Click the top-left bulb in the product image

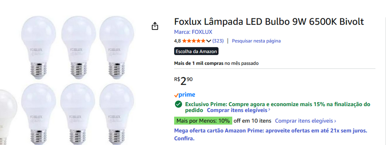click(39, 46)
